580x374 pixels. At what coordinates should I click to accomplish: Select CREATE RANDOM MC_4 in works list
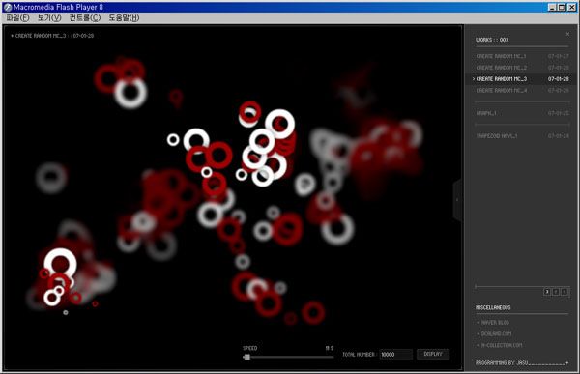pos(522,91)
